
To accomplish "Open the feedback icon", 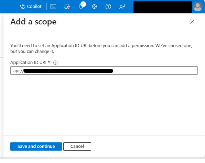I will coord(122,7).
